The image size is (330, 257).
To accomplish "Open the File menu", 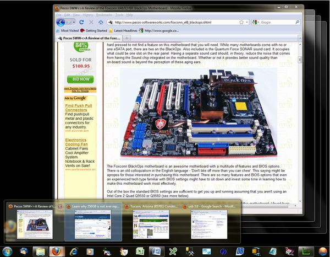I will (59, 15).
